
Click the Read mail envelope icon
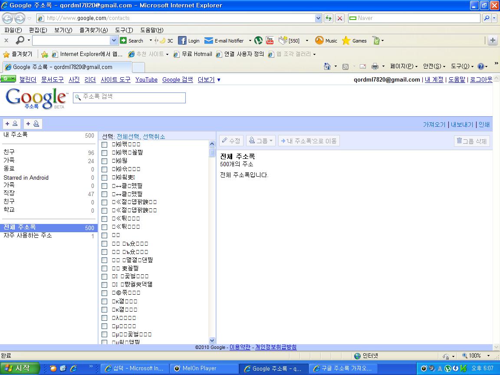coord(362,66)
